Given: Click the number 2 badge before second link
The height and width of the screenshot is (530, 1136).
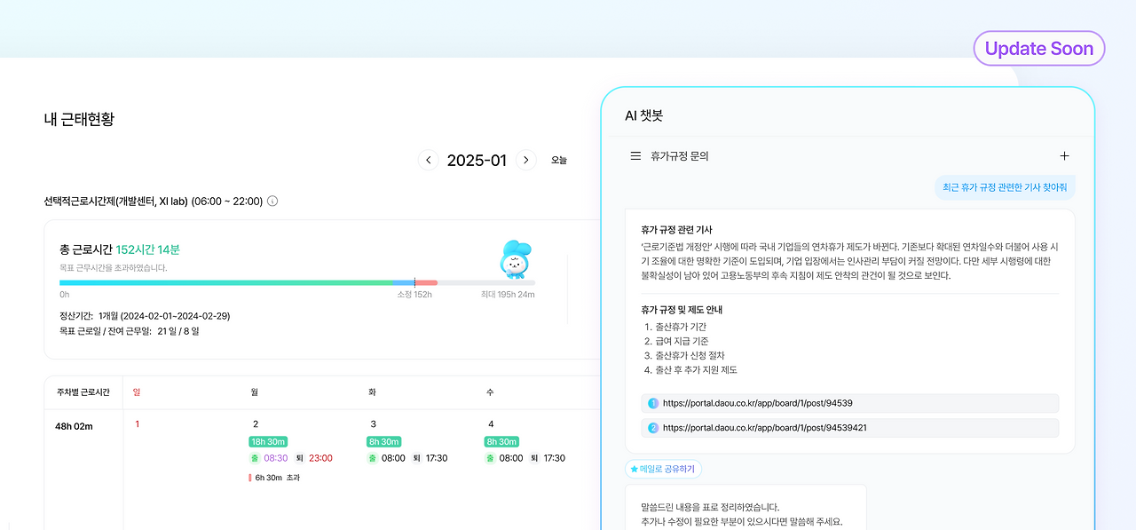Looking at the screenshot, I should pyautogui.click(x=653, y=428).
